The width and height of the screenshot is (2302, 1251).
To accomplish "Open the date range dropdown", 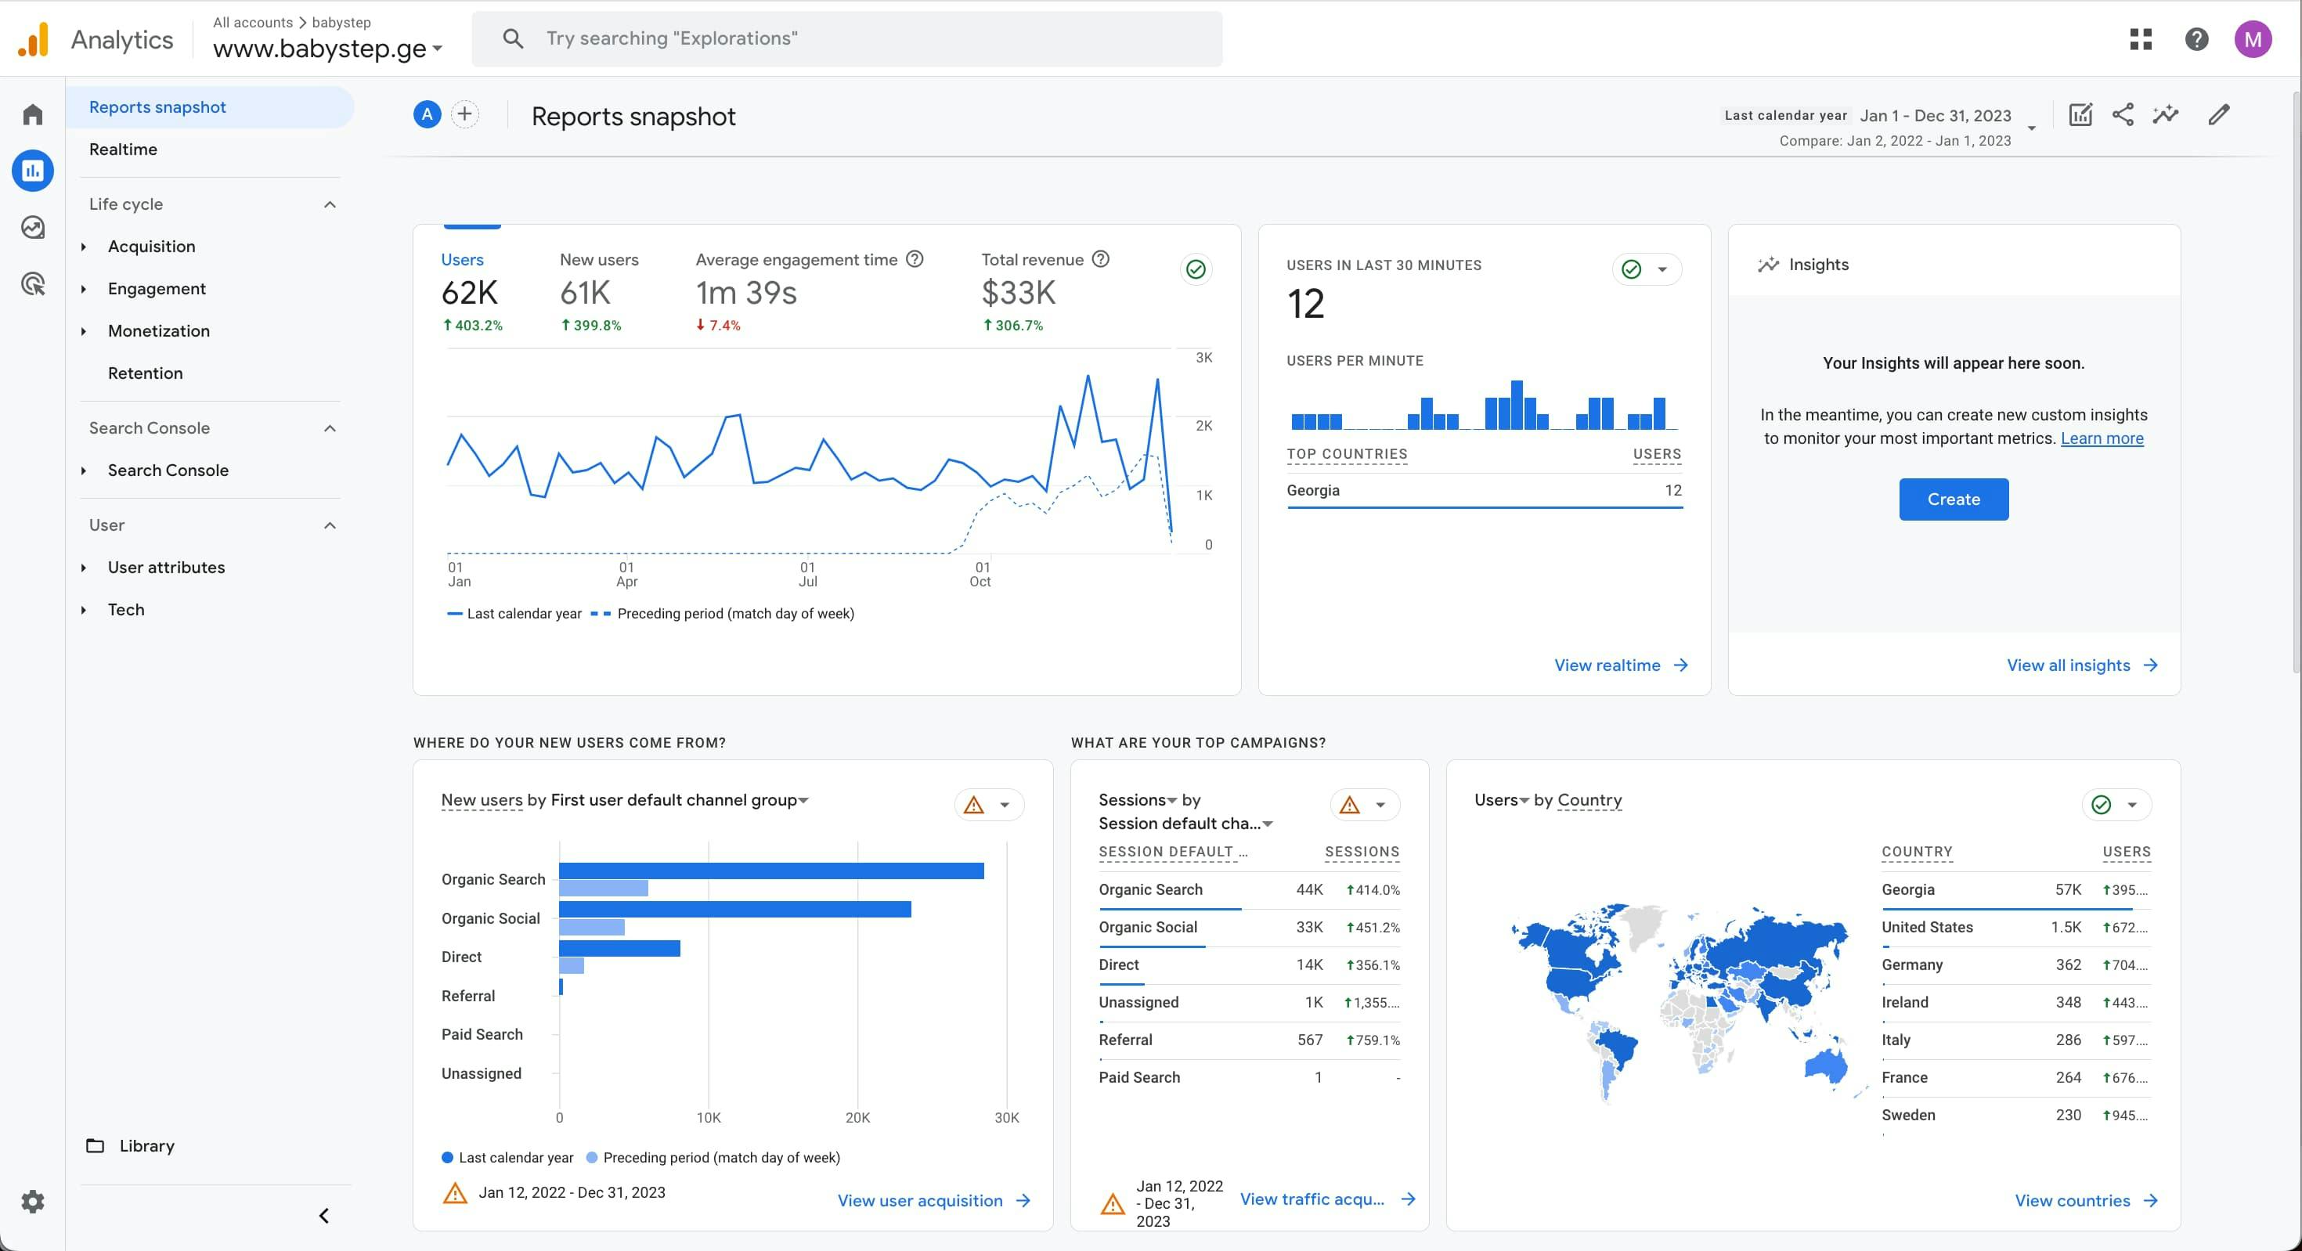I will point(2031,128).
